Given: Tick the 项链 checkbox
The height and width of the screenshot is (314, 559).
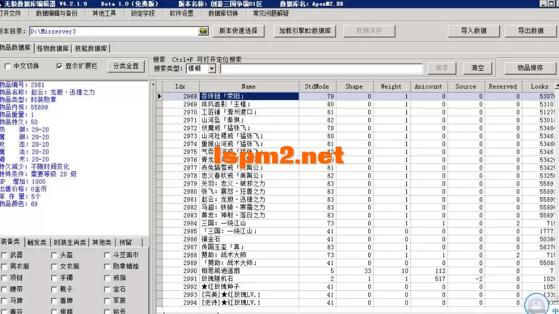Looking at the screenshot, I should [4, 278].
